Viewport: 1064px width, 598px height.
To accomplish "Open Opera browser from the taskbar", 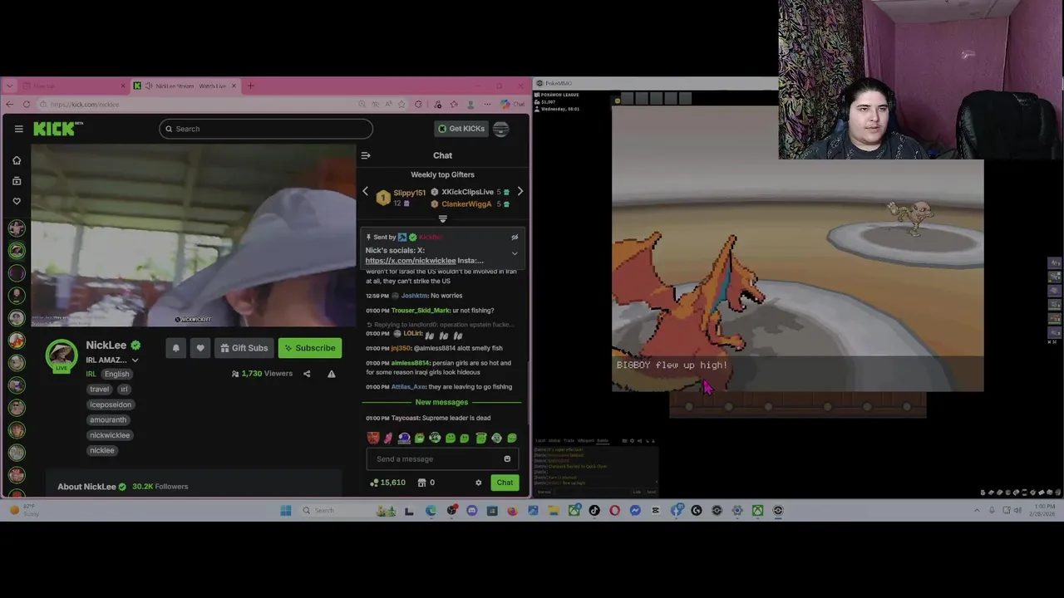I will [614, 510].
